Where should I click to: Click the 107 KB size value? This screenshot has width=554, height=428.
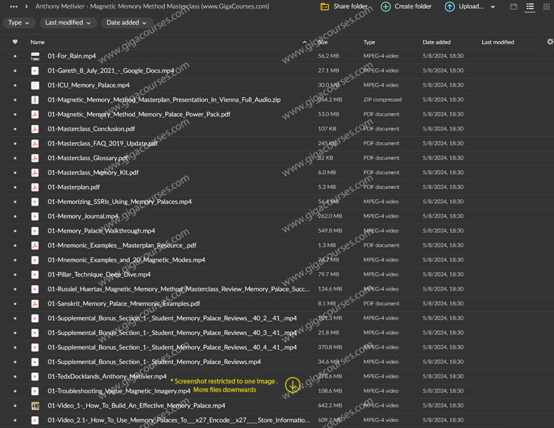[x=327, y=129]
